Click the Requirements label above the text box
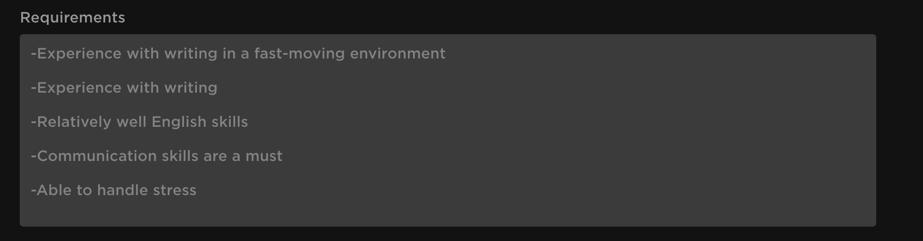Screen dimensions: 923x241 pyautogui.click(x=72, y=18)
